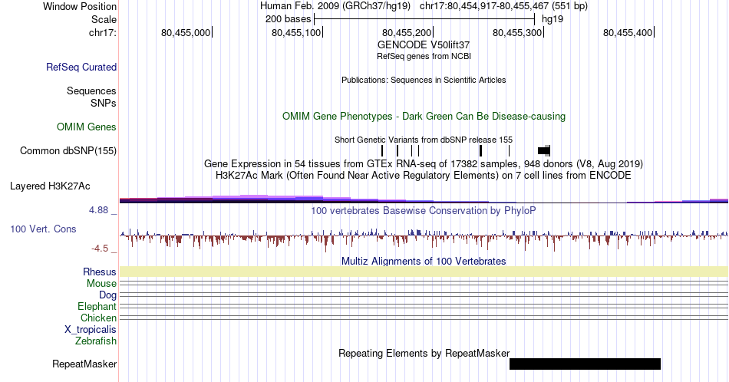Screen dimensions: 729x382
Task: Click the widest black dbSNP variant block
Action: (543, 150)
